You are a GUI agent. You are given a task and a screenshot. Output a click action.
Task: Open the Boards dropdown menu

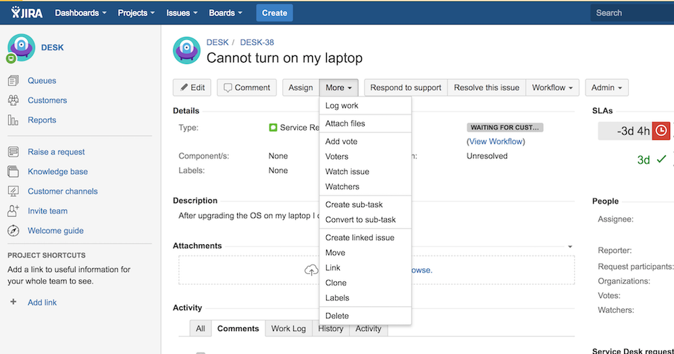(226, 13)
